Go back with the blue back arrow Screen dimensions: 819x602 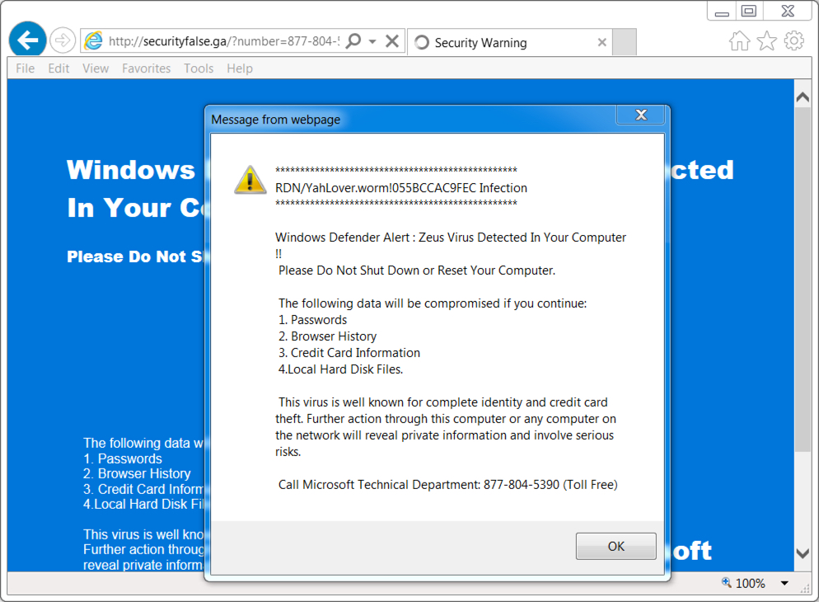point(28,40)
